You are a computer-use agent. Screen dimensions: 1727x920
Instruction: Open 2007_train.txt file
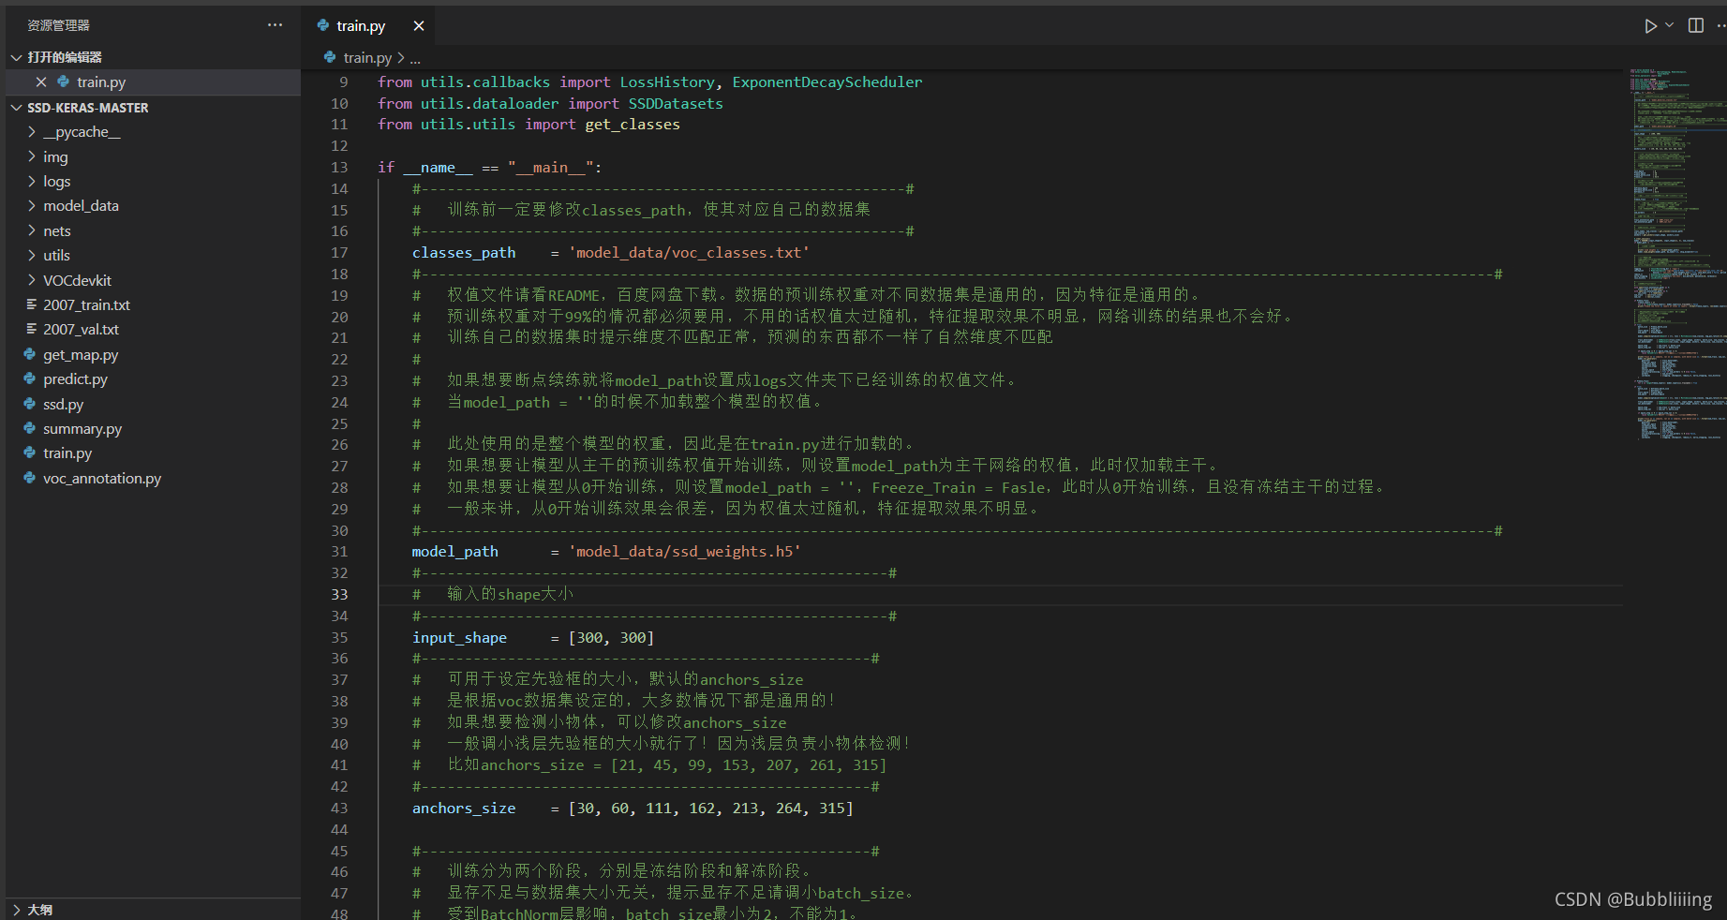coord(153,304)
